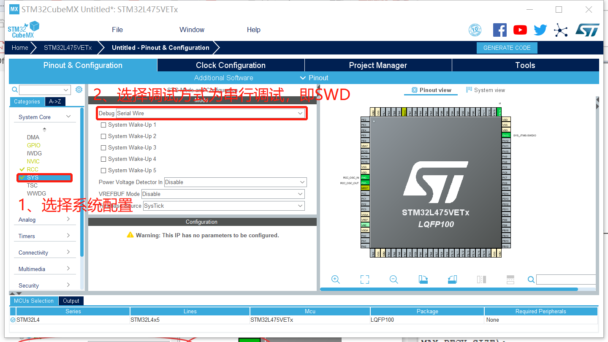Screen dimensions: 608x342
Task: Expand the Security category
Action: coord(45,285)
